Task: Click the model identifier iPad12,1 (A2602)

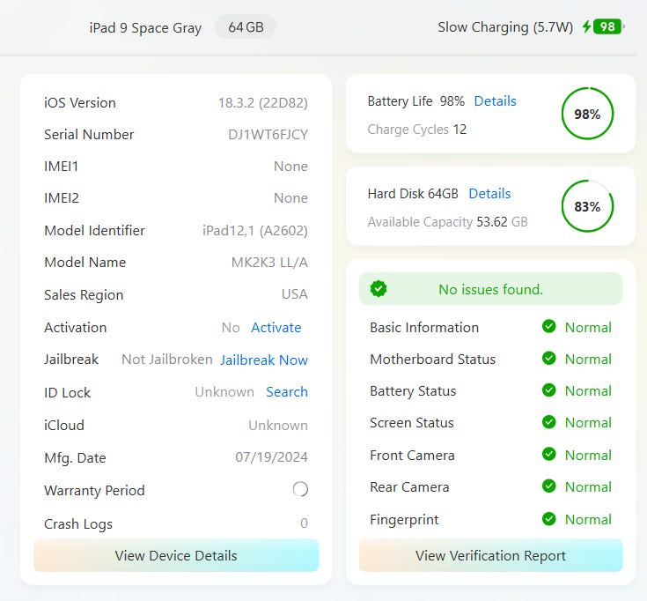Action: click(x=255, y=231)
